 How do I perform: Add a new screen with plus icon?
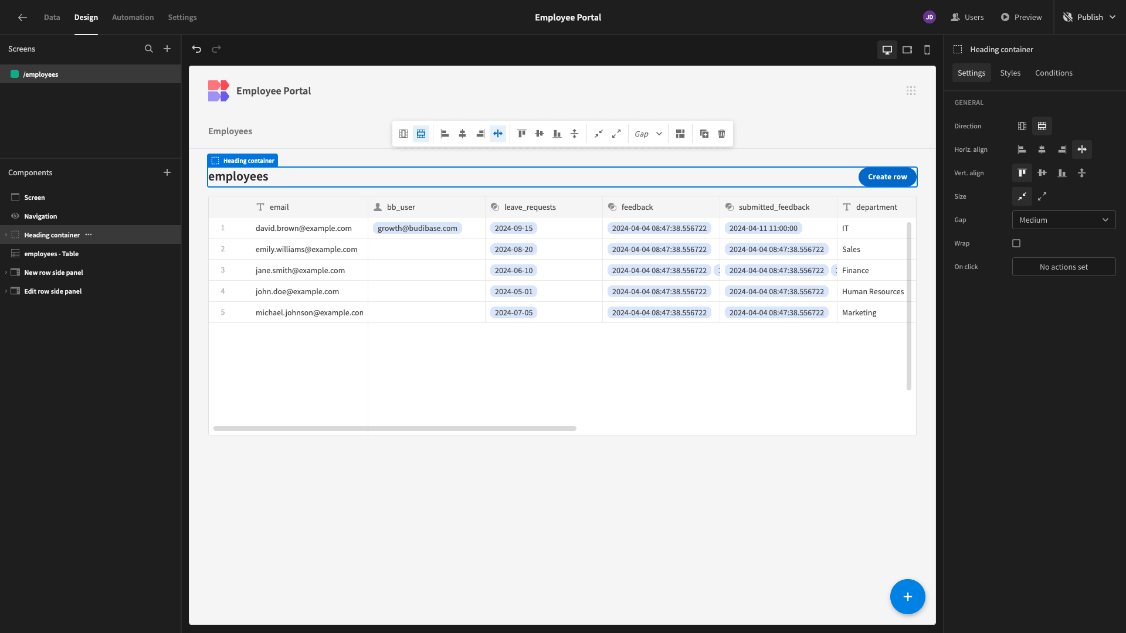pos(167,49)
